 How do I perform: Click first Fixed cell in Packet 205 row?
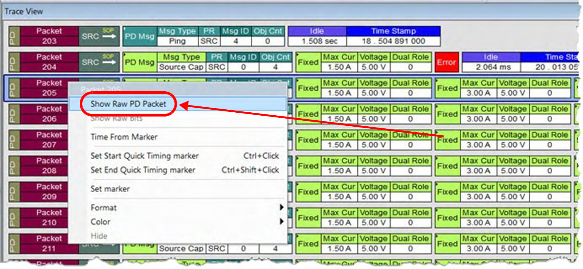pos(308,88)
